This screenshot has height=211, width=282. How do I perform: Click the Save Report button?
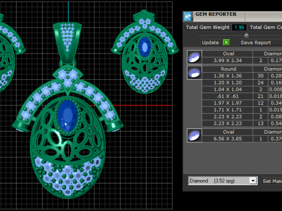[261, 43]
